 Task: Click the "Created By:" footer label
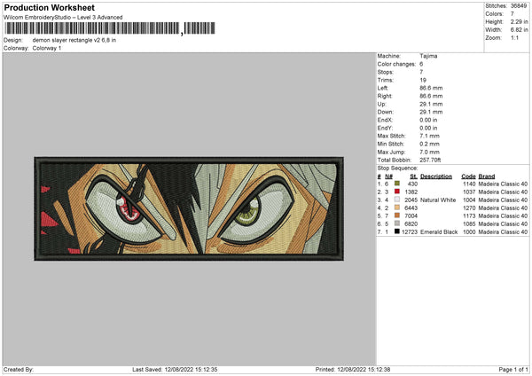(19, 370)
